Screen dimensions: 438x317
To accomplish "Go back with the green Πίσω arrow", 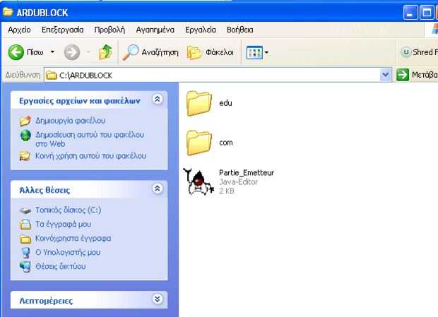I will 16,52.
